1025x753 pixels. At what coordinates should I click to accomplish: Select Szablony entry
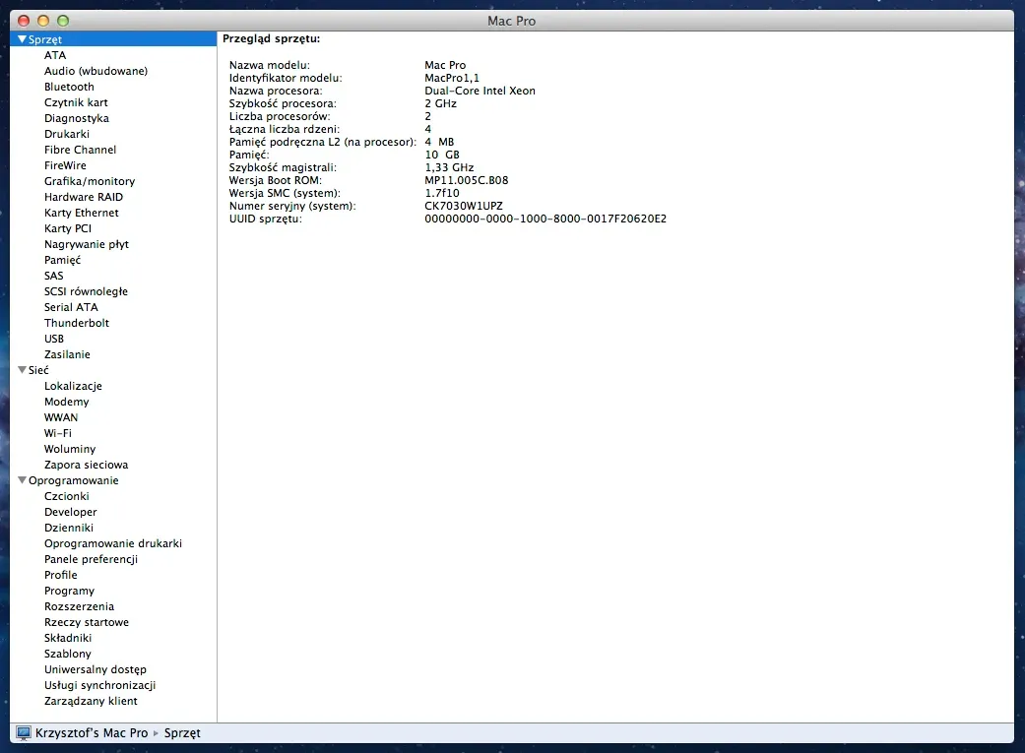[x=67, y=654]
